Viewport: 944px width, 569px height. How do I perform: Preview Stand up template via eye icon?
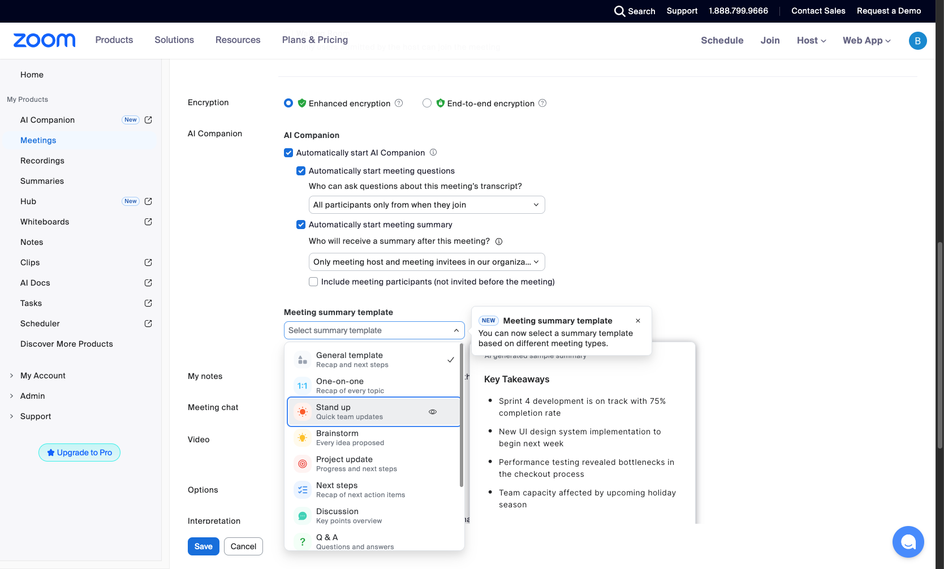click(433, 412)
